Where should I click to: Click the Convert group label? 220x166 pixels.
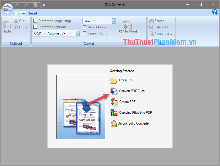coord(89,44)
